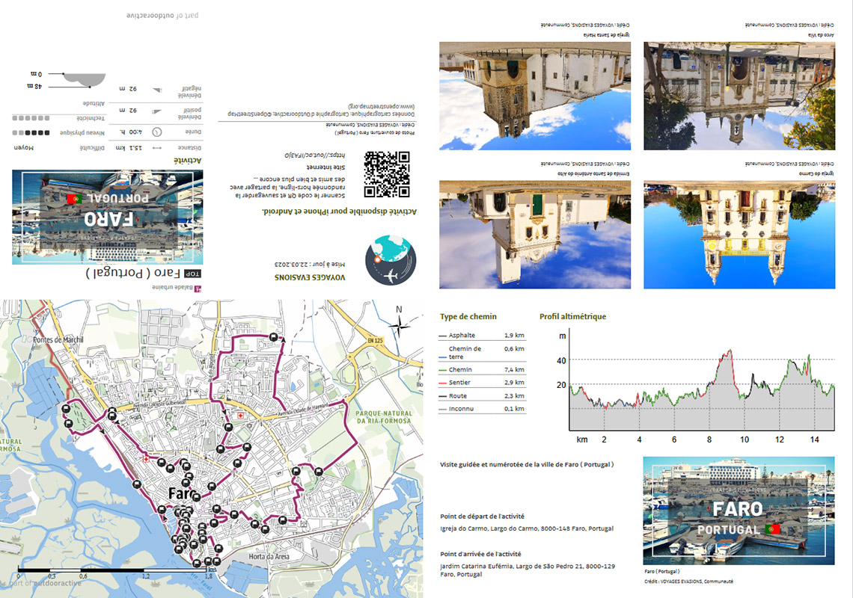The width and height of the screenshot is (853, 598).
Task: Click the Portugal flag on the upside-down Faro cover
Action: (75, 199)
